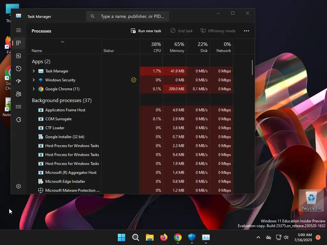Viewport: 327px width, 245px height.
Task: Open taskbar Search
Action: coord(135,237)
